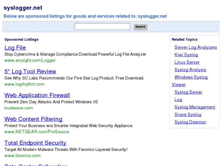This screenshot has height=166, width=222.
Task: Visit trustwave.com URL
Action: 19,108
